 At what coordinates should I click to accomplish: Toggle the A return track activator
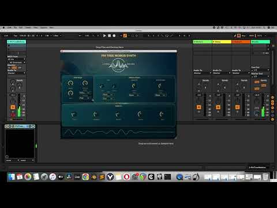pos(199,107)
